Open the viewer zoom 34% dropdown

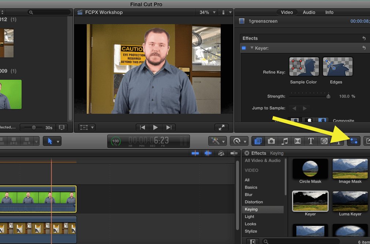click(206, 12)
